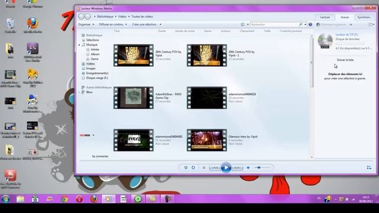Open Google Chrome from the taskbar
This screenshot has width=379, height=213.
pyautogui.click(x=65, y=199)
